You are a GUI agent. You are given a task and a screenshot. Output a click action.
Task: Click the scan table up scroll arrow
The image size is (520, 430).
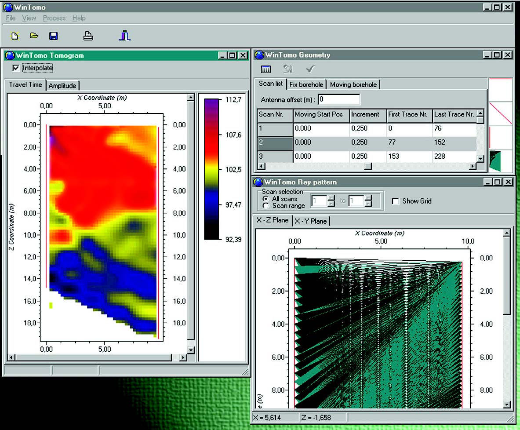coord(480,113)
